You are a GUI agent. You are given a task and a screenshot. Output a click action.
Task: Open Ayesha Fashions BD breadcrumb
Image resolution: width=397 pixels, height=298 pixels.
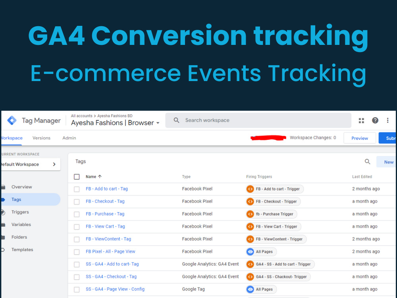(115, 116)
